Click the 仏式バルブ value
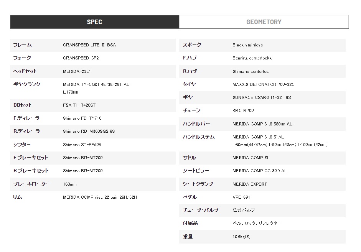361x252 pixels. tap(244, 210)
